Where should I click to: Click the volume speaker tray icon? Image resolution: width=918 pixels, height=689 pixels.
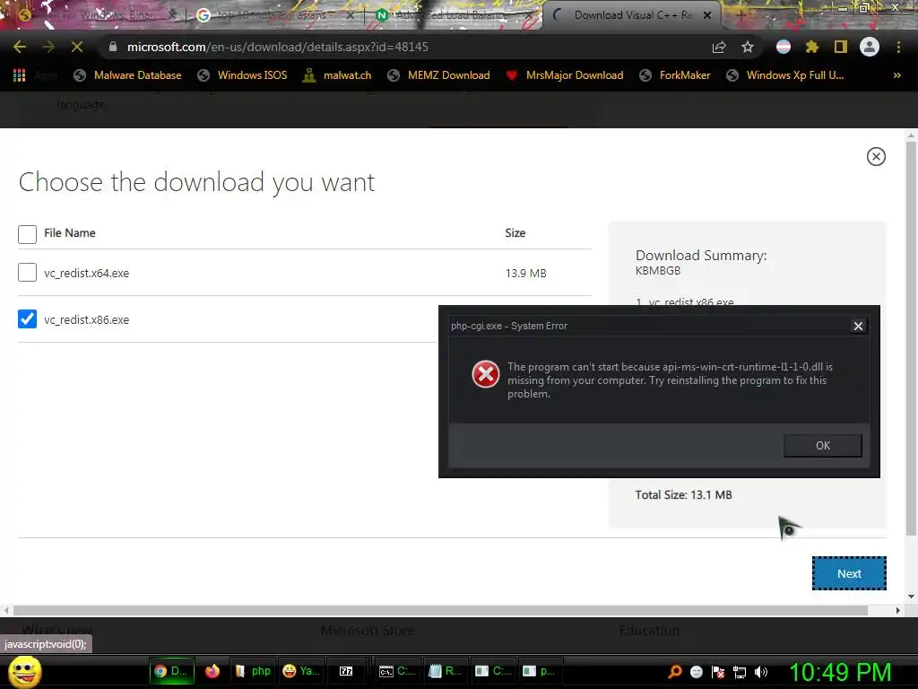click(761, 671)
